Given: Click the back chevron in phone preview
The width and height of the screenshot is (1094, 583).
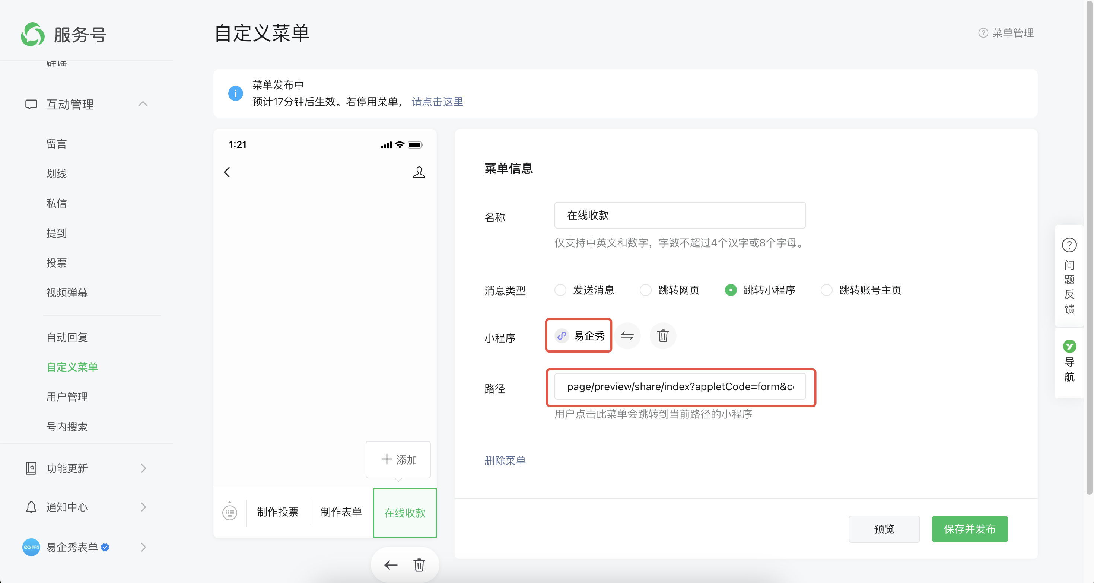Looking at the screenshot, I should pyautogui.click(x=227, y=172).
